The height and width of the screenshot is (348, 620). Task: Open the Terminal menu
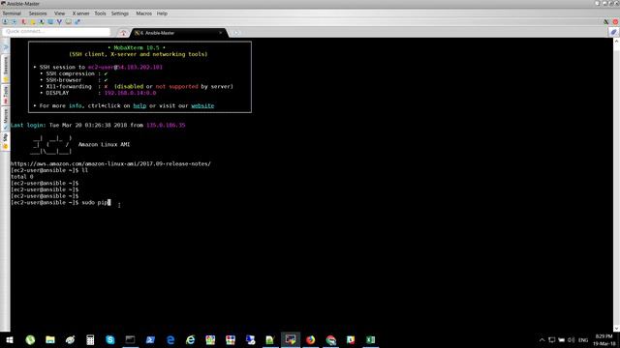point(12,14)
